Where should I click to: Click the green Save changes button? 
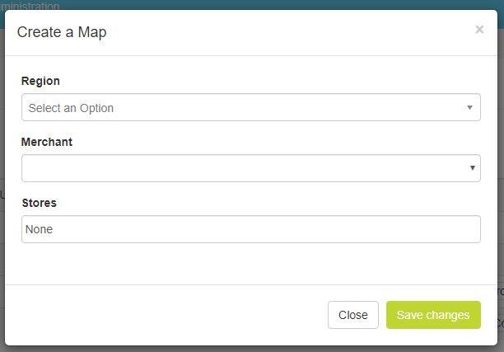tap(433, 315)
